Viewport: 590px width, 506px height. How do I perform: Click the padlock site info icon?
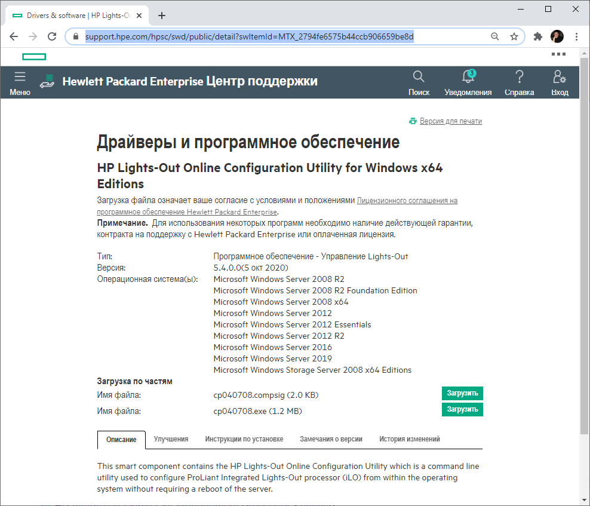(76, 36)
